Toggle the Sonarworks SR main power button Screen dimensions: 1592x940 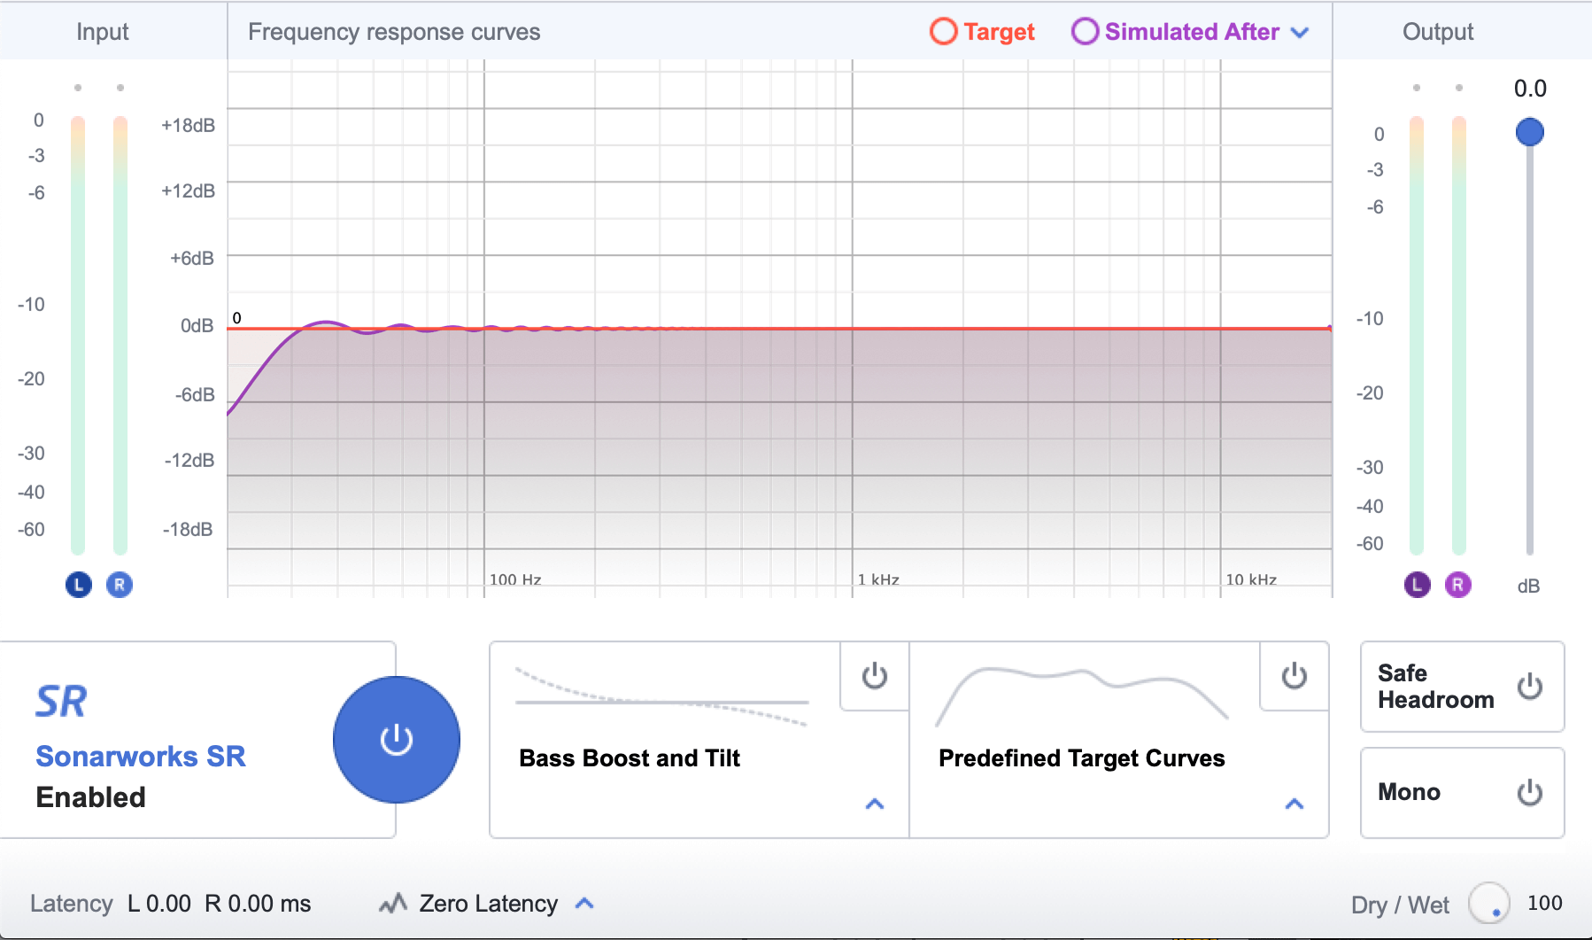pos(396,739)
